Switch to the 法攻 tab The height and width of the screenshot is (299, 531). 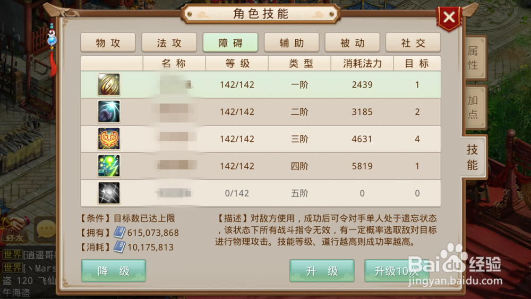tap(169, 42)
